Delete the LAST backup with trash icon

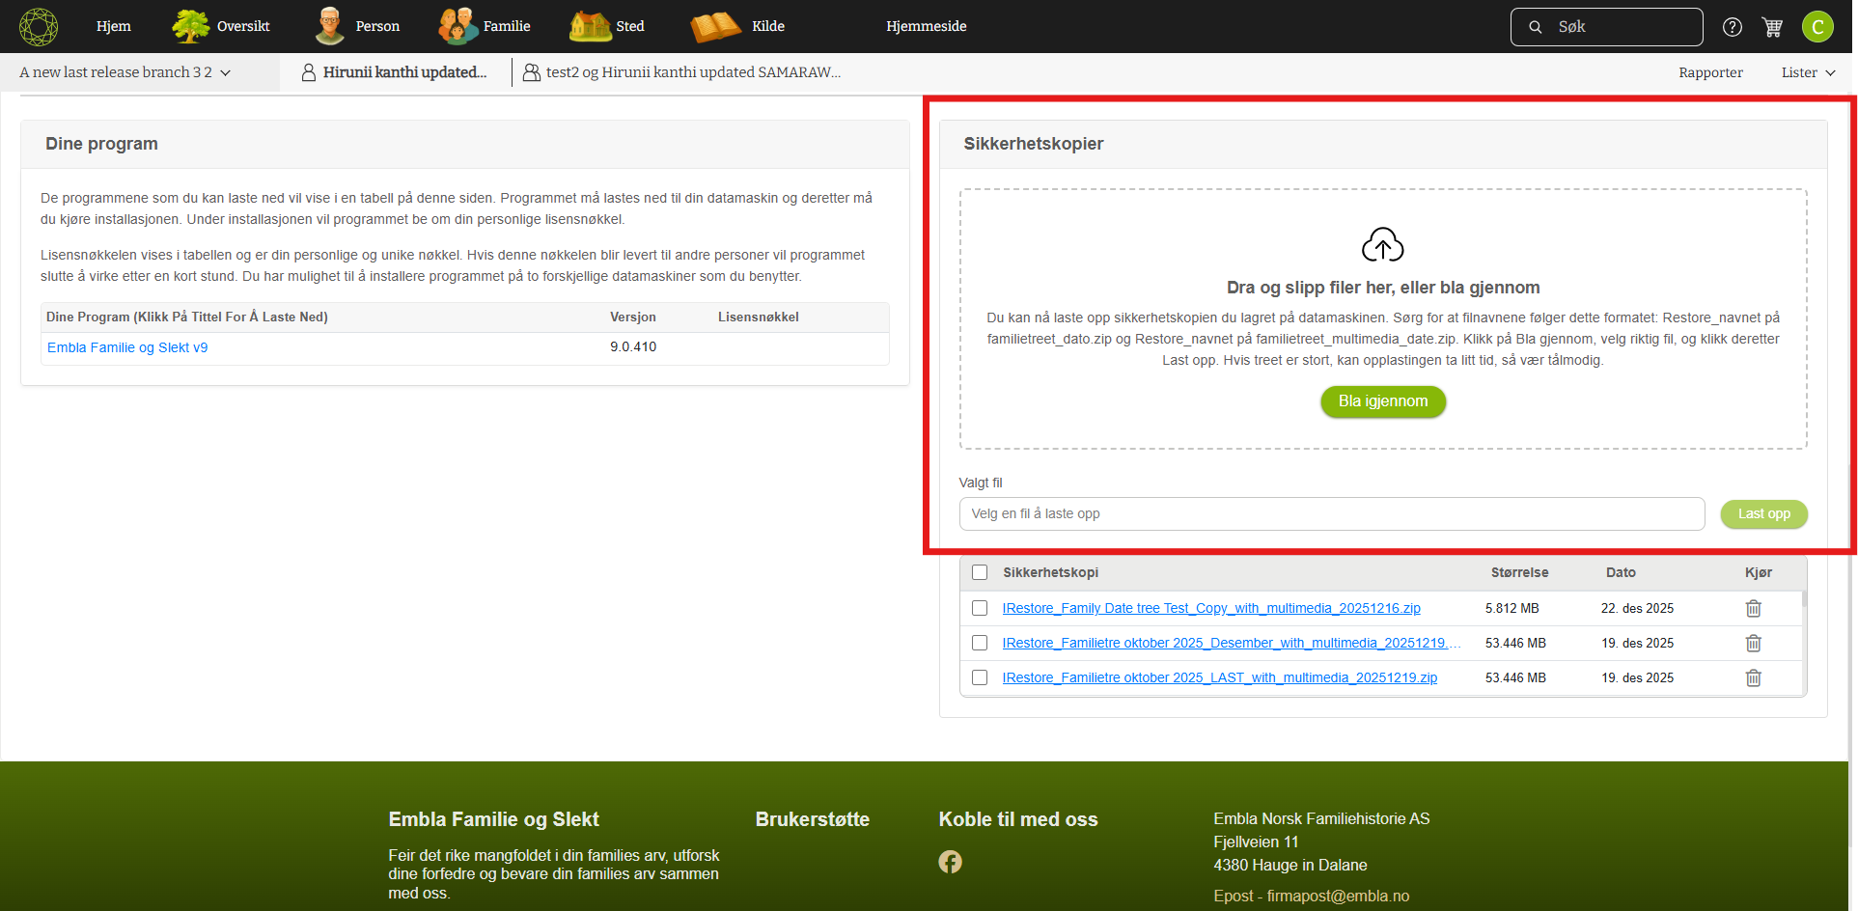coord(1753,678)
